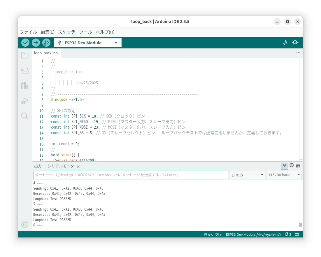This screenshot has height=257, width=321.
Task: Start debugging with the debug toolbar button
Action: point(46,43)
